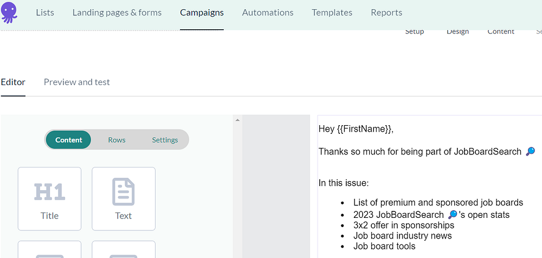Navigate to Automations
This screenshot has height=258, width=542.
[x=268, y=12]
